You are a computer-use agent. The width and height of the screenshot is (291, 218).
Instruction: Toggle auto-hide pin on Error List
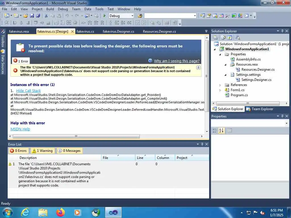pyautogui.click(x=202, y=144)
